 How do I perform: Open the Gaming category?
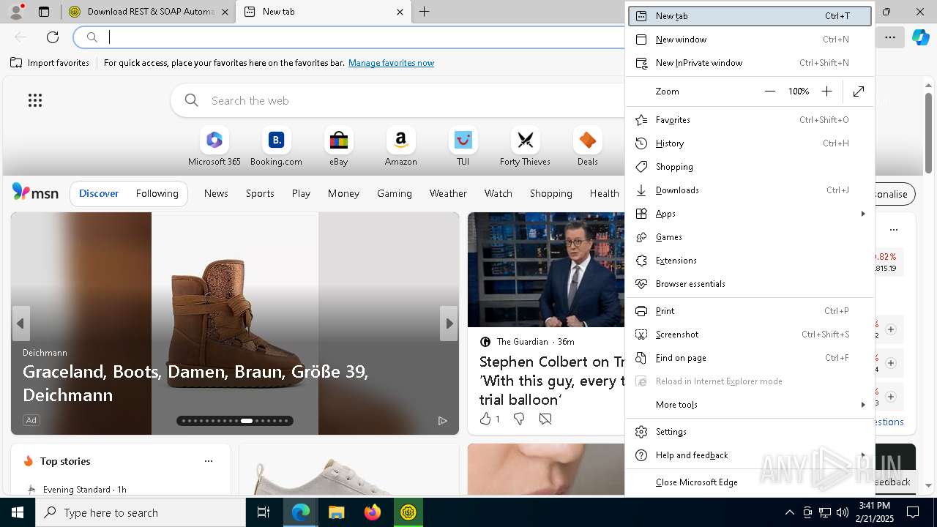tap(395, 194)
